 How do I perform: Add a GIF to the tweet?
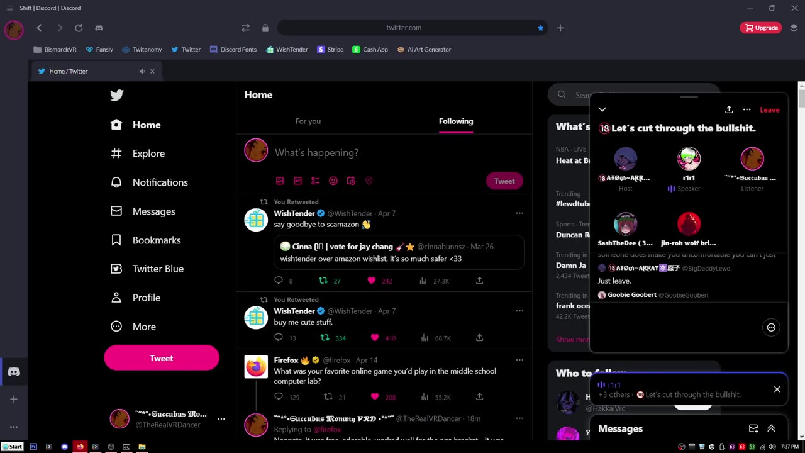tap(297, 181)
